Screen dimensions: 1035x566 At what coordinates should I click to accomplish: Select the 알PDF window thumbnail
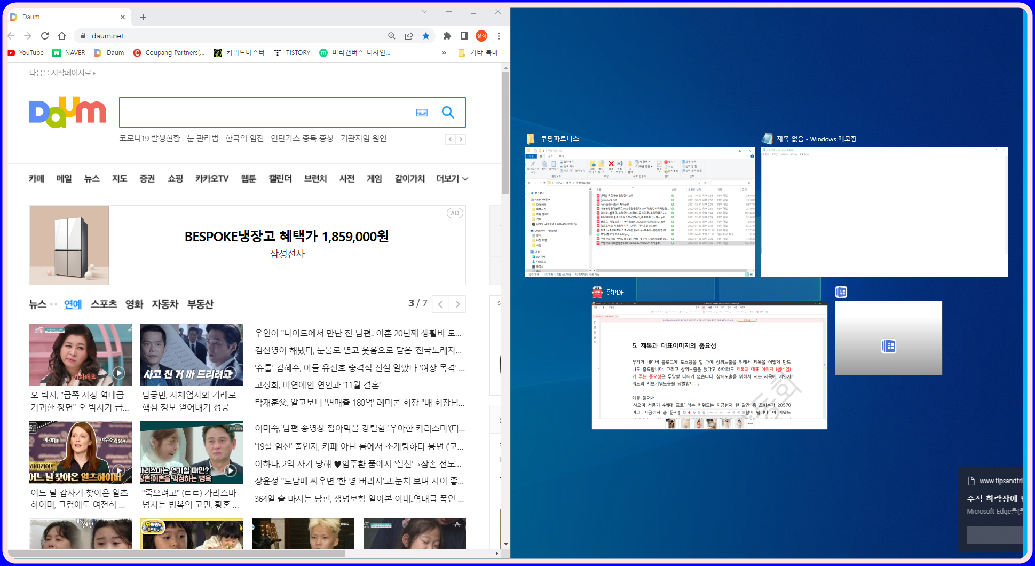(x=709, y=365)
